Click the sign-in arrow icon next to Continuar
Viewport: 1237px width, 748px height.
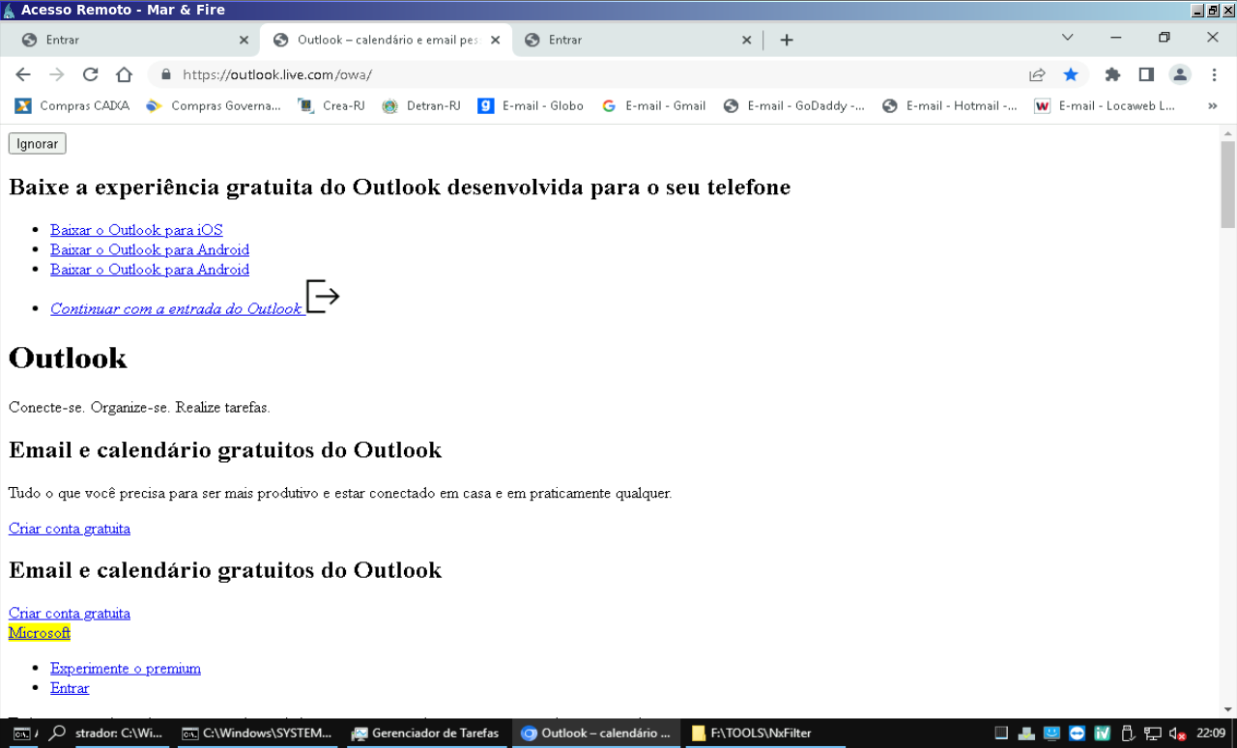(x=323, y=297)
